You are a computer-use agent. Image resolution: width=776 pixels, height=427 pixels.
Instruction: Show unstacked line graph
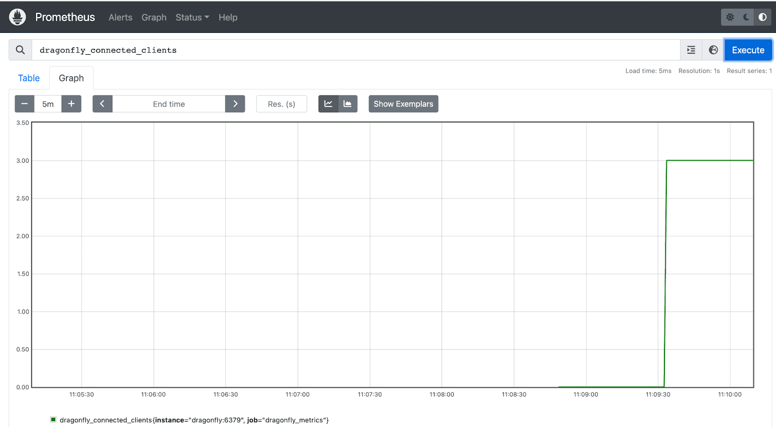328,104
